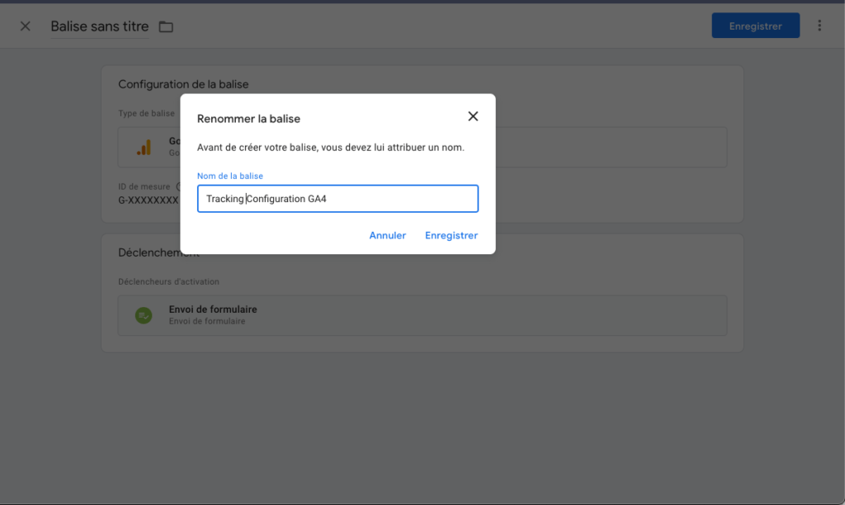
Task: Click the Avant de créer votre balise message
Action: pos(330,147)
